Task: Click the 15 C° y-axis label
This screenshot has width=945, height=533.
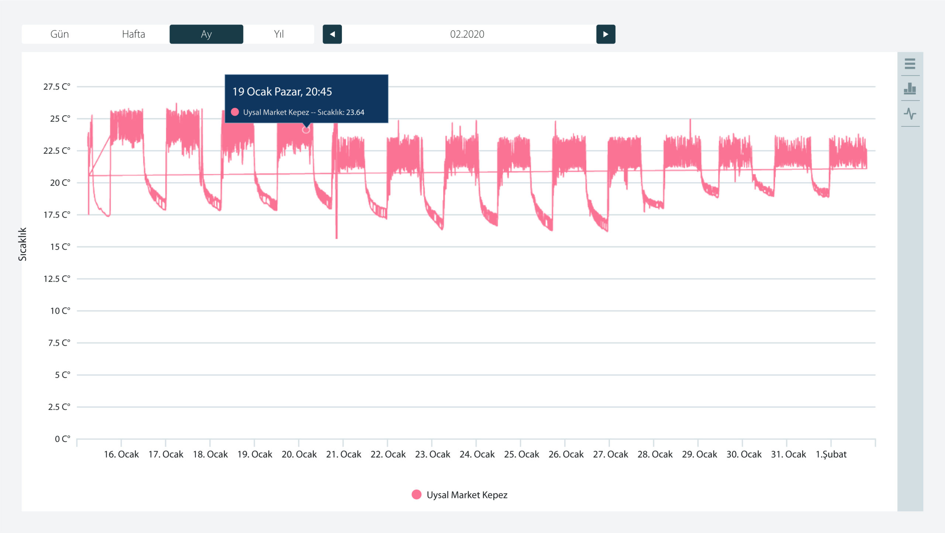Action: click(x=60, y=247)
